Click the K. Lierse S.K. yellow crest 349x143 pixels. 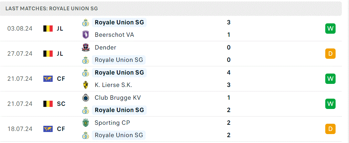coord(85,85)
